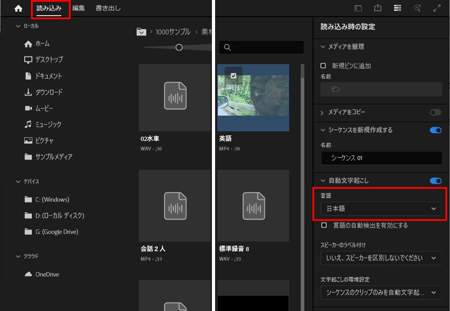The image size is (450, 311).
Task: Click the quick export share icon
Action: (x=378, y=8)
